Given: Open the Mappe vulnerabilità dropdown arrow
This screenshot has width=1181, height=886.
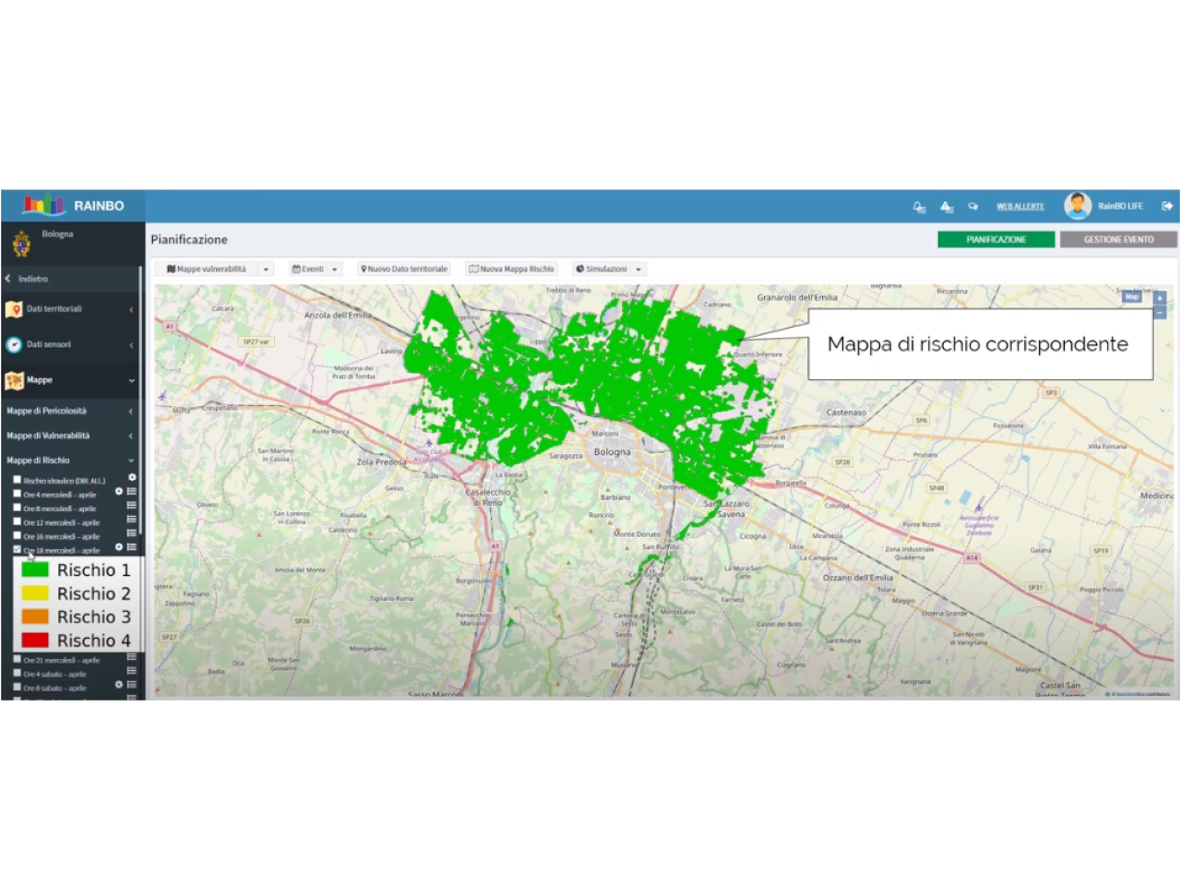Looking at the screenshot, I should (266, 269).
